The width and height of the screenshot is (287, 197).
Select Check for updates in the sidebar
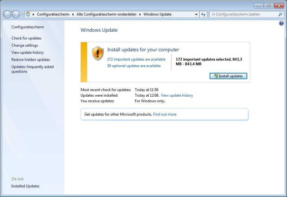[x=26, y=38]
